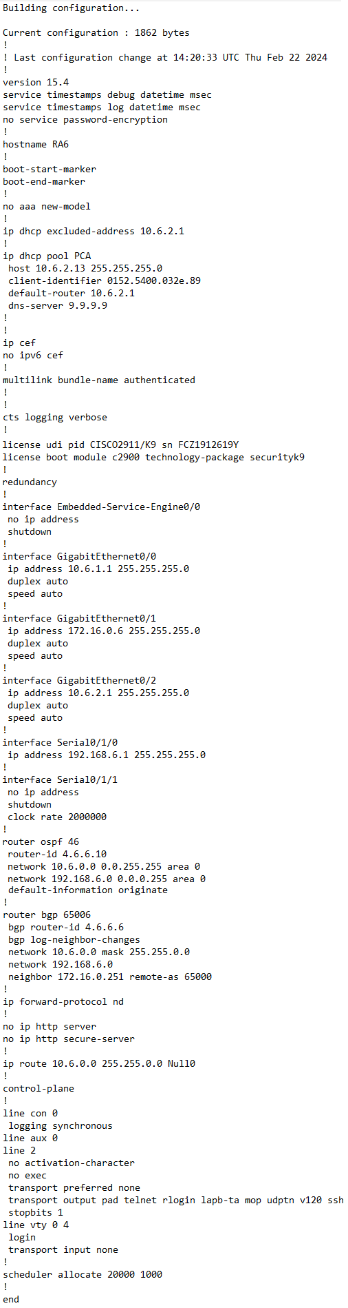Screen dimensions: 348x1308
Task: Select the ip dhcp pool PCA line
Action: pos(47,256)
